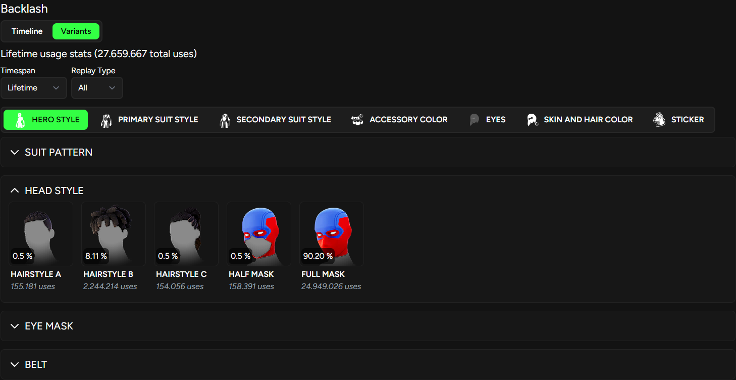Collapse the Head Style section
The width and height of the screenshot is (736, 380).
point(54,191)
